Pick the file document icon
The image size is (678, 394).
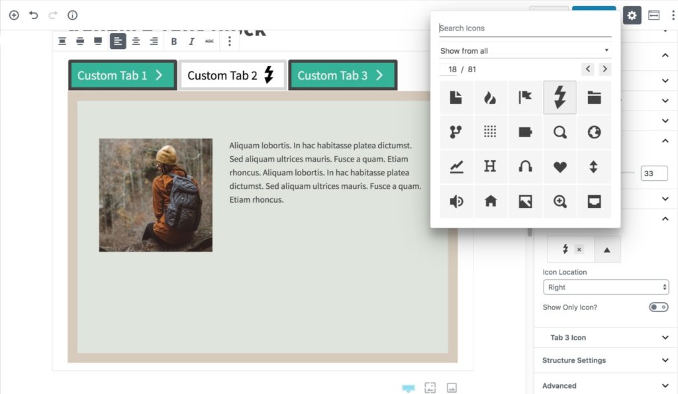(x=456, y=97)
